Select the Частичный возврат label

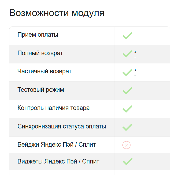click(44, 71)
